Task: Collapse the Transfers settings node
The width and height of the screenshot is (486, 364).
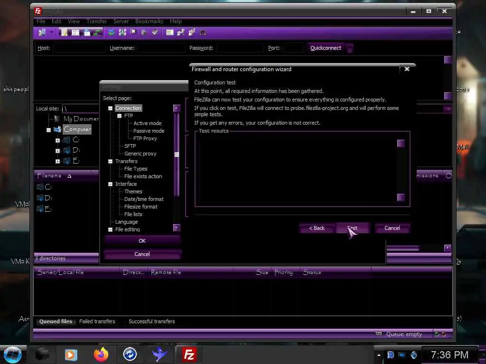Action: point(110,161)
